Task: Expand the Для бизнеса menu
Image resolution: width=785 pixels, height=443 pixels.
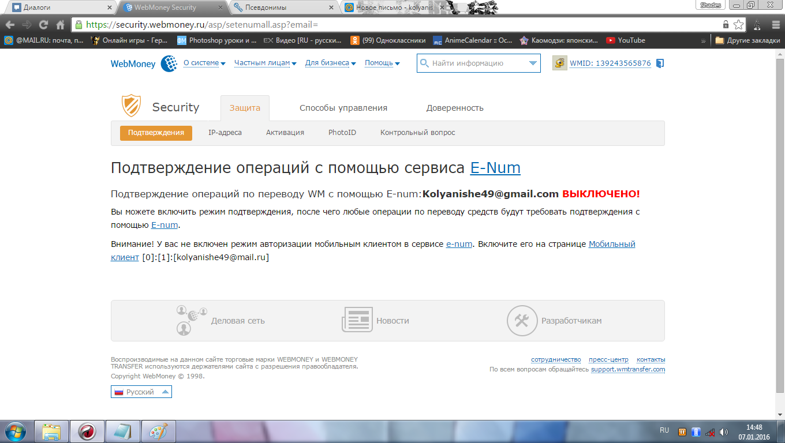Action: 331,63
